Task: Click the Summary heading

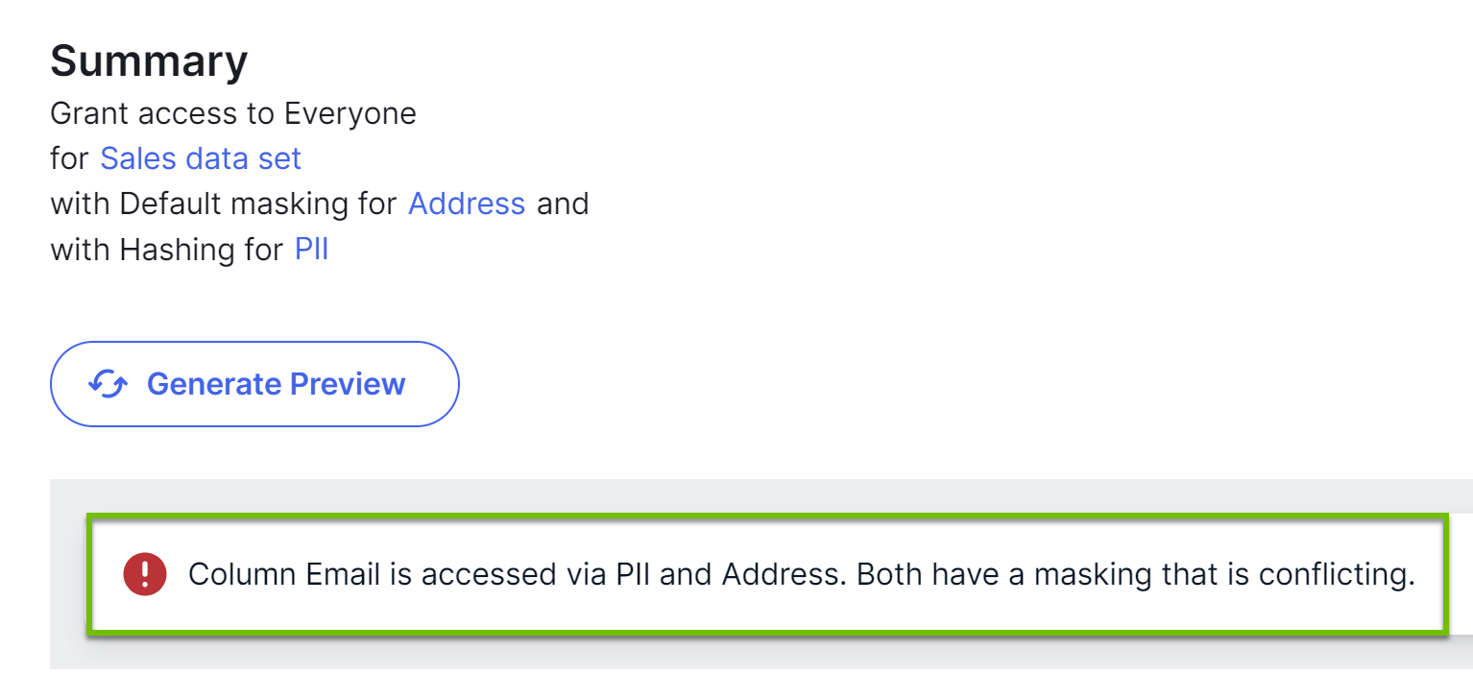Action: [x=149, y=61]
